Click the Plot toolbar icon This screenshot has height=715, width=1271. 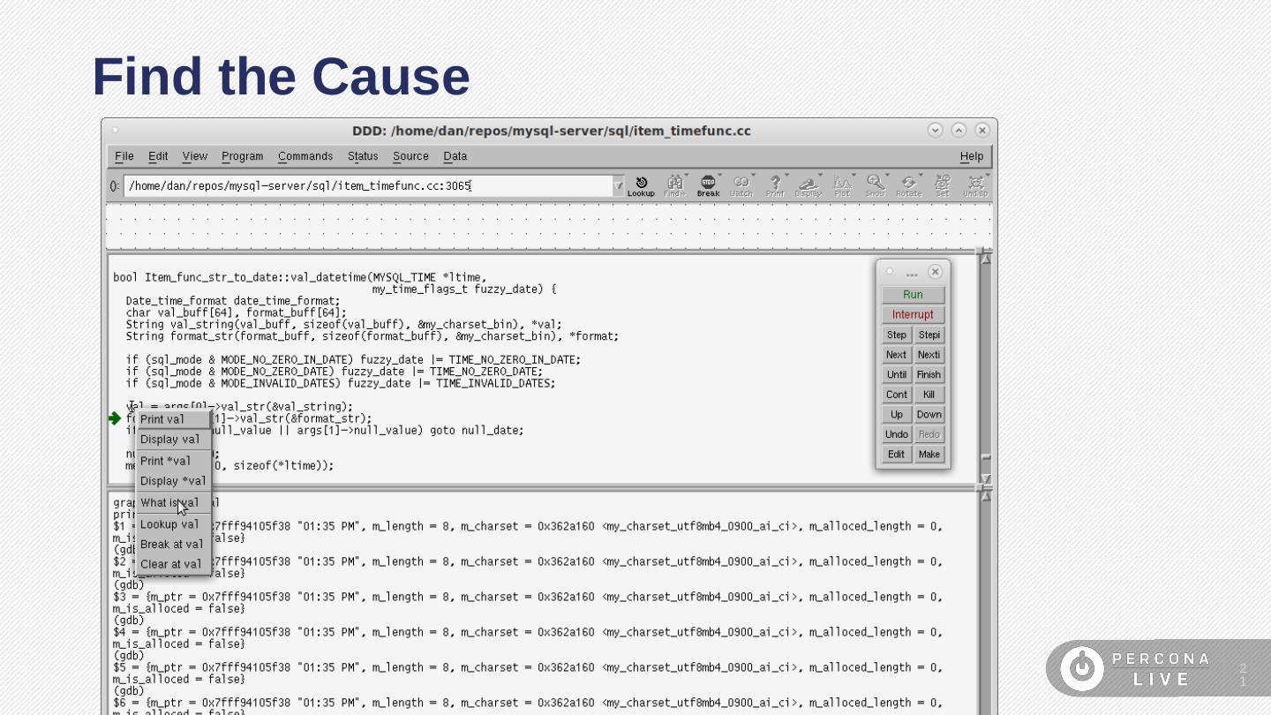click(842, 185)
